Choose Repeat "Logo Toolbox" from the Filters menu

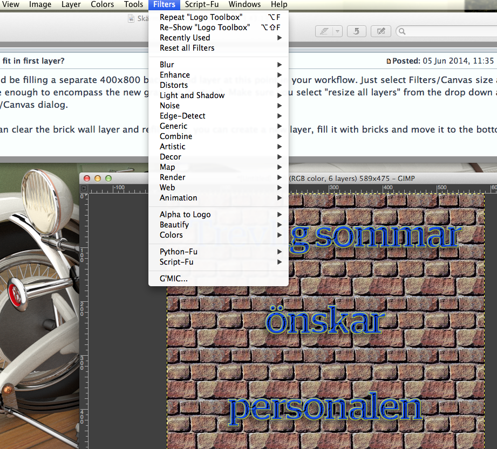click(x=219, y=17)
